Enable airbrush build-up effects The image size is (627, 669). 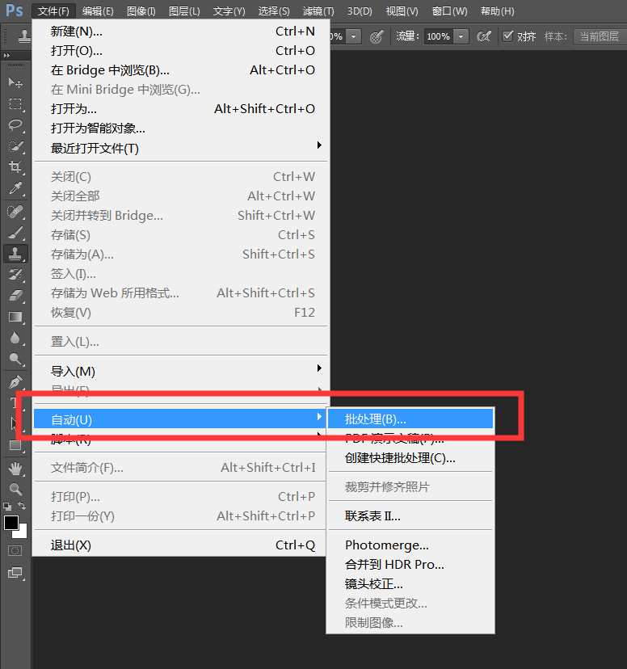484,36
